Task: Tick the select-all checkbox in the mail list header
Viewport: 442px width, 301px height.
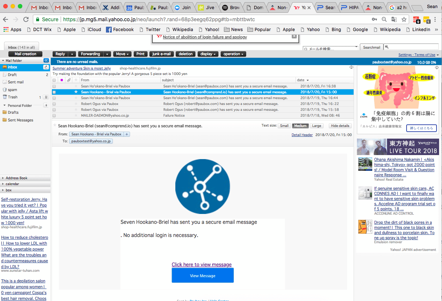Action: 54,80
